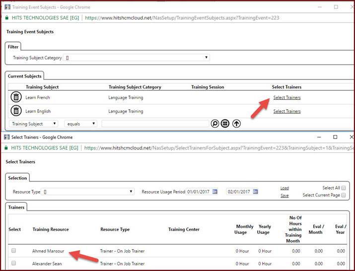355x271 pixels.
Task: Click the Load link
Action: click(284, 188)
